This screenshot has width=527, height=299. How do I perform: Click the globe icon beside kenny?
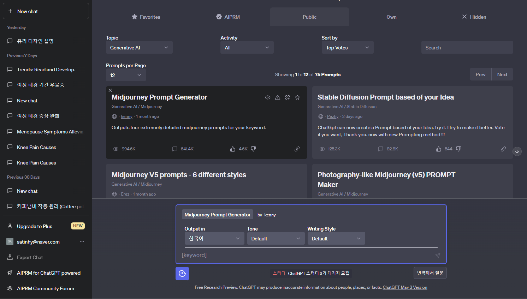(114, 116)
